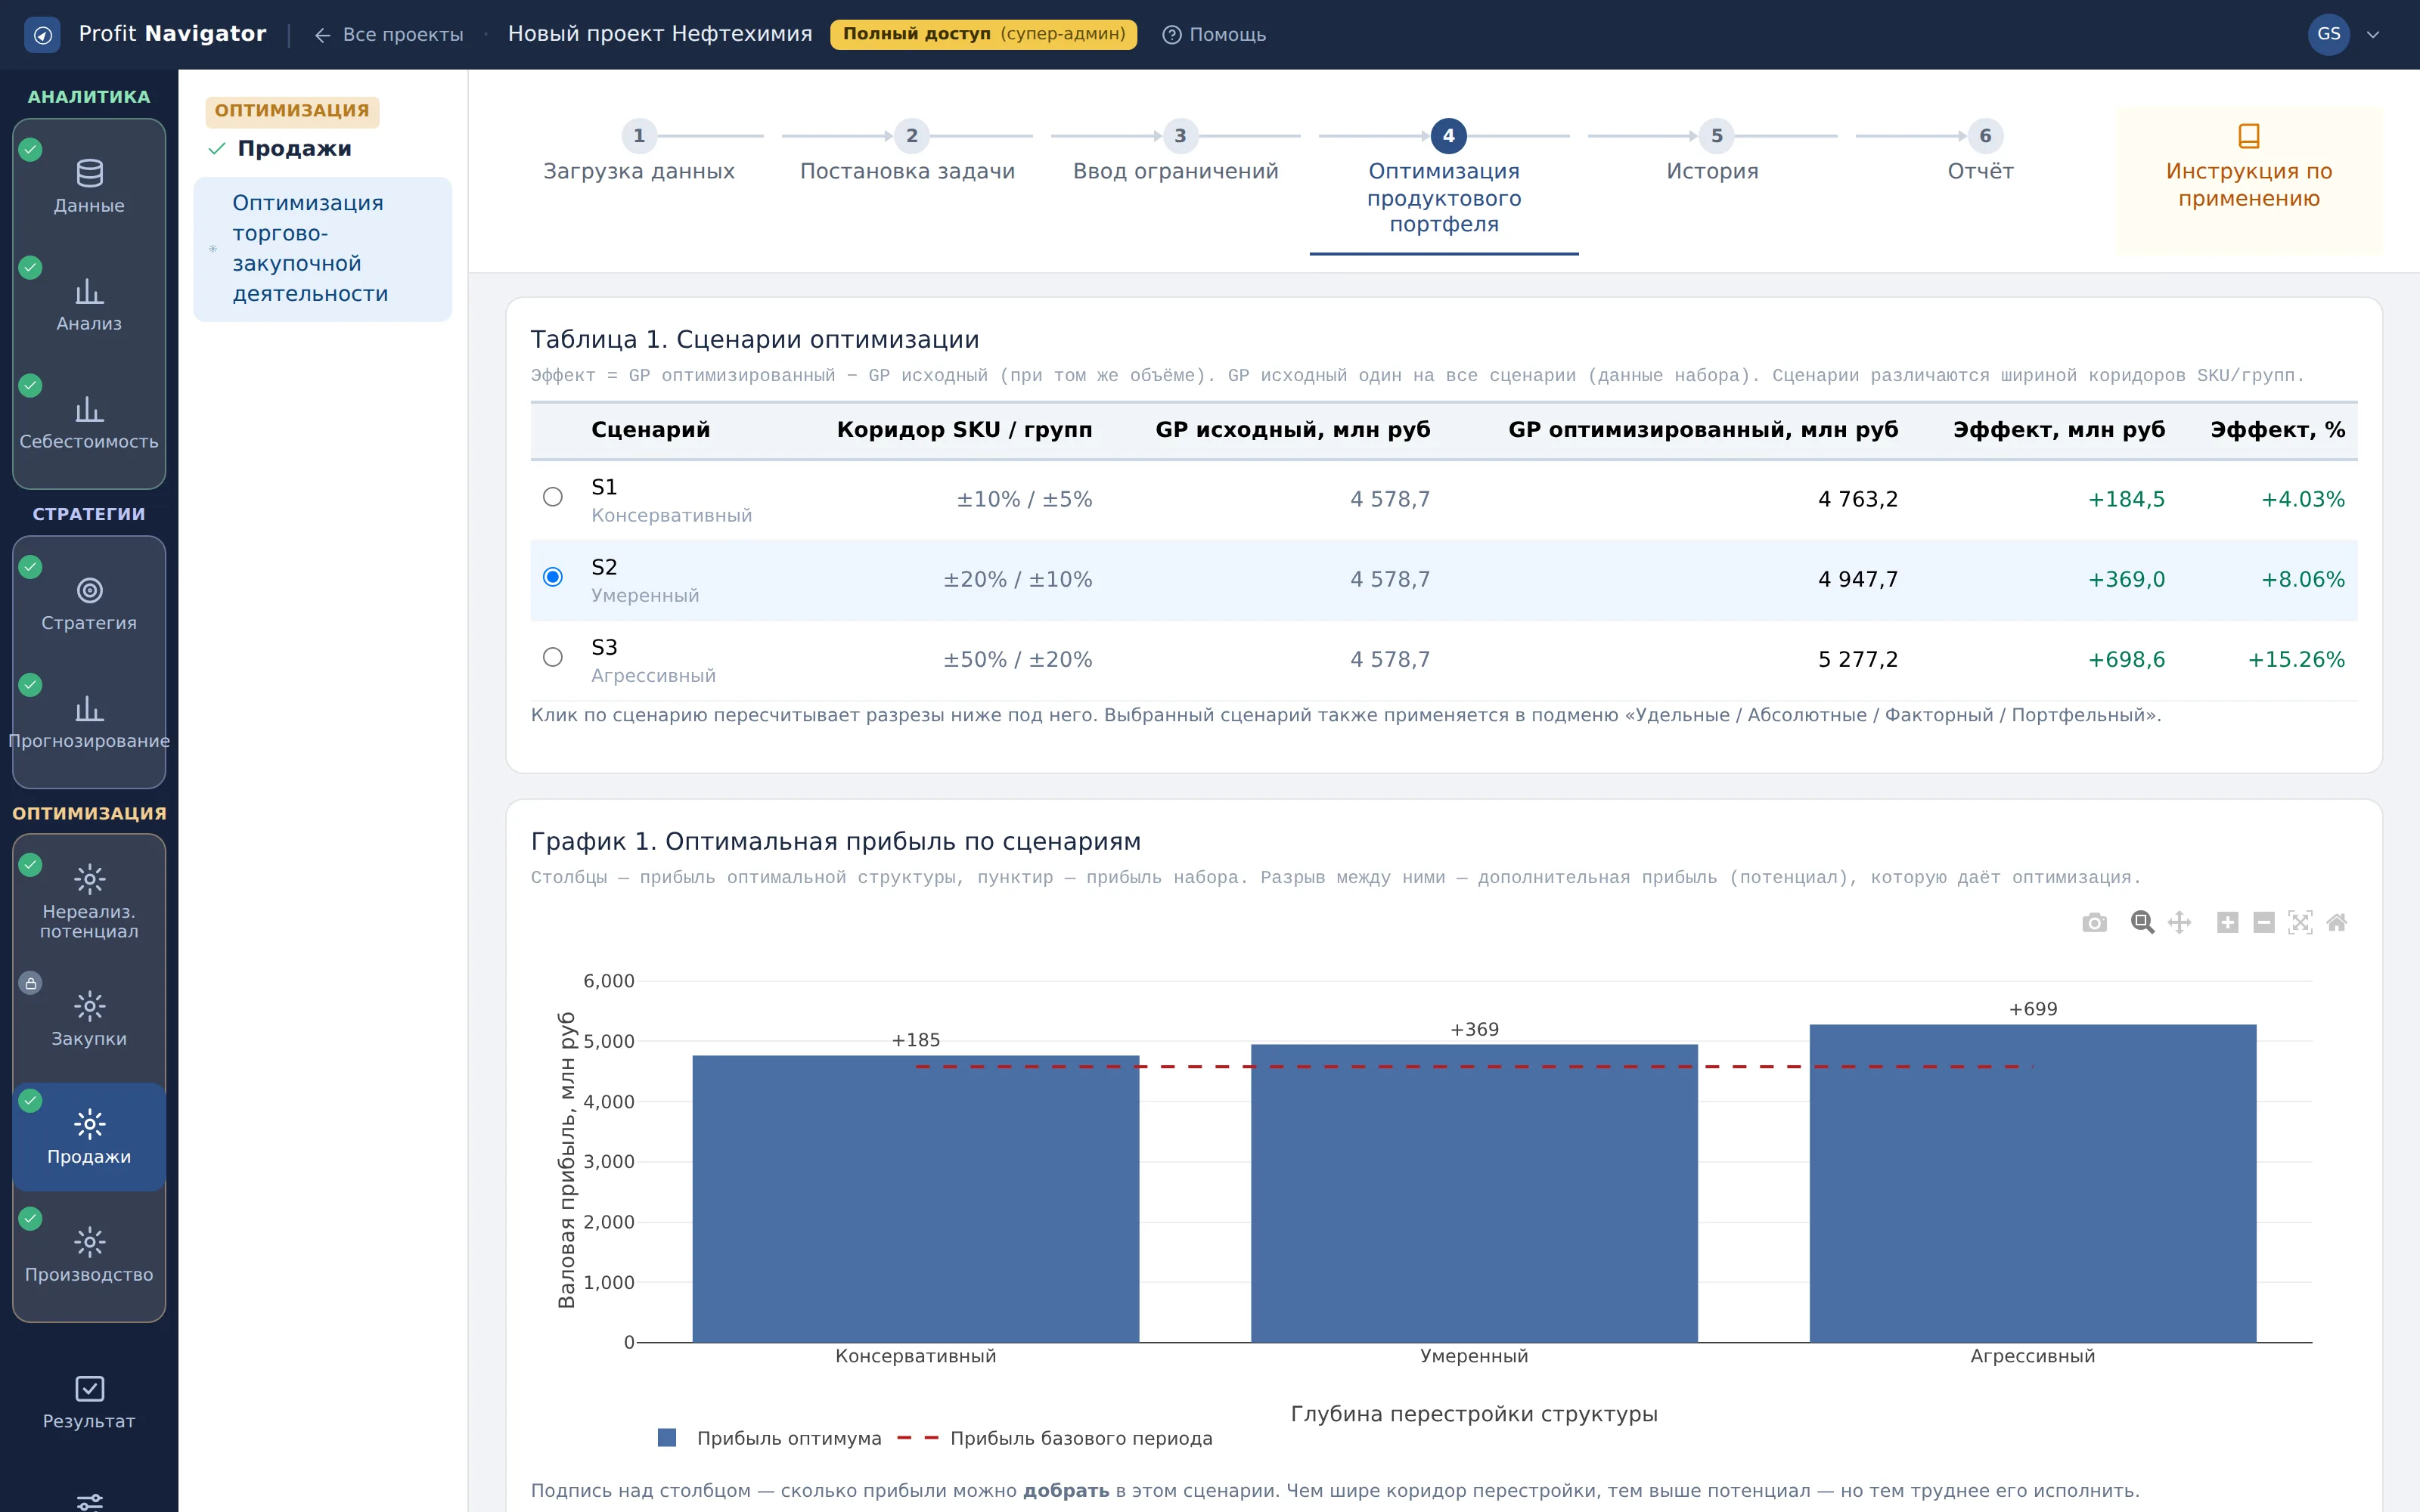Go to step 2 Постановка задачи

908,153
